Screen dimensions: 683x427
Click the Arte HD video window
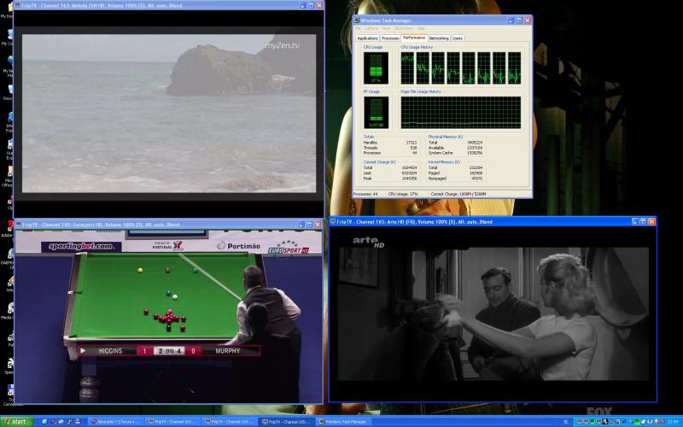(x=491, y=312)
